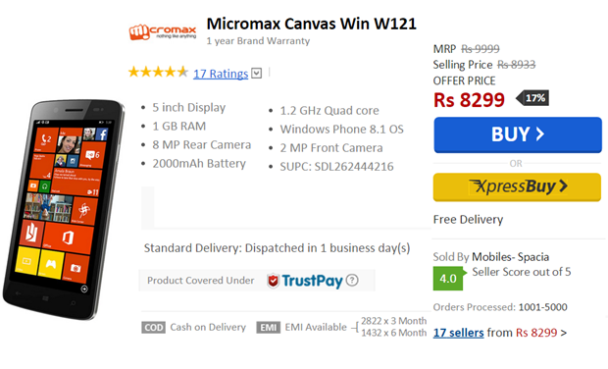Image resolution: width=608 pixels, height=369 pixels.
Task: Click the EMI badge icon
Action: pyautogui.click(x=268, y=328)
